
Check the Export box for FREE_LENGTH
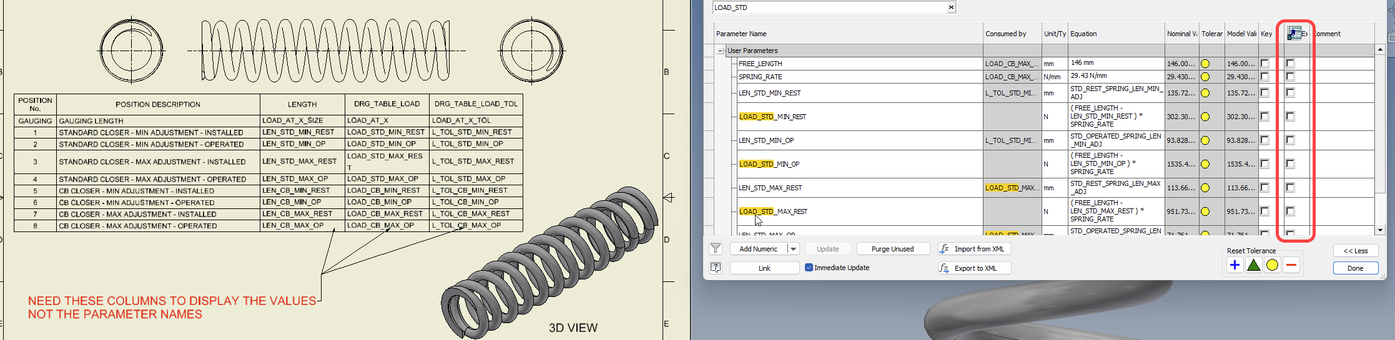[x=1290, y=64]
